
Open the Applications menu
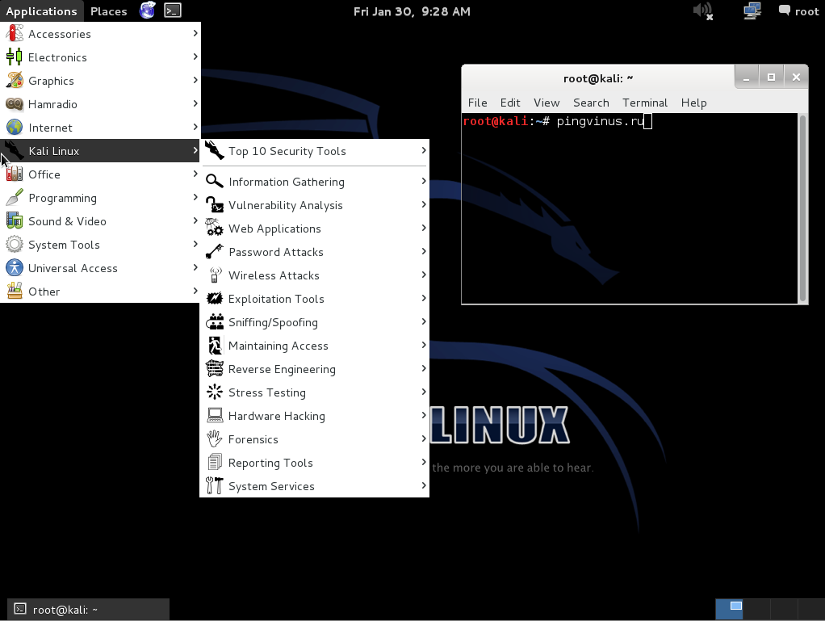pyautogui.click(x=41, y=11)
